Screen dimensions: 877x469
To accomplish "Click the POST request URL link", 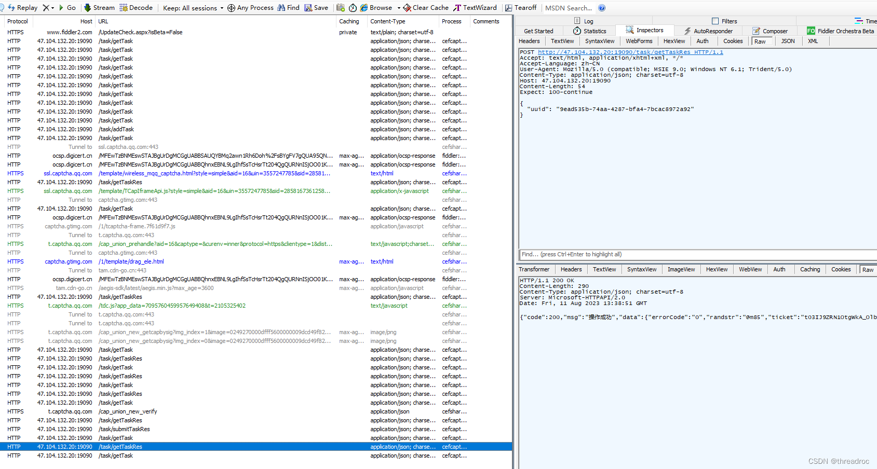I will [x=630, y=52].
